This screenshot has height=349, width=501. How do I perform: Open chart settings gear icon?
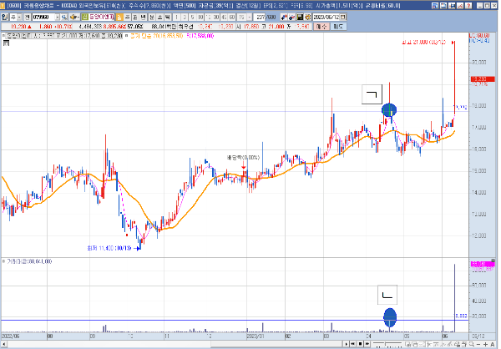[x=307, y=17]
